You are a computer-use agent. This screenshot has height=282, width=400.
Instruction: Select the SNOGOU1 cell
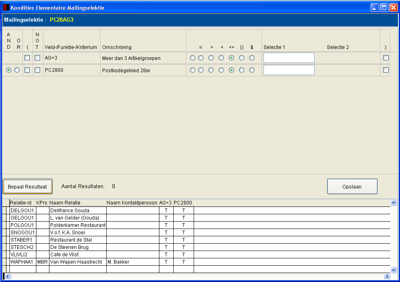click(x=23, y=233)
